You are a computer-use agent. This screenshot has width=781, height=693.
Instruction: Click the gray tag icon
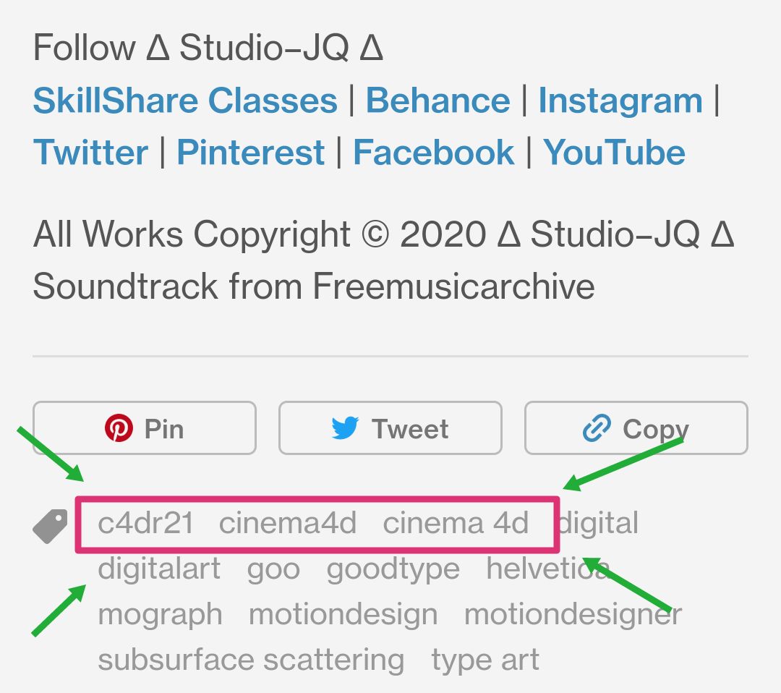[51, 526]
